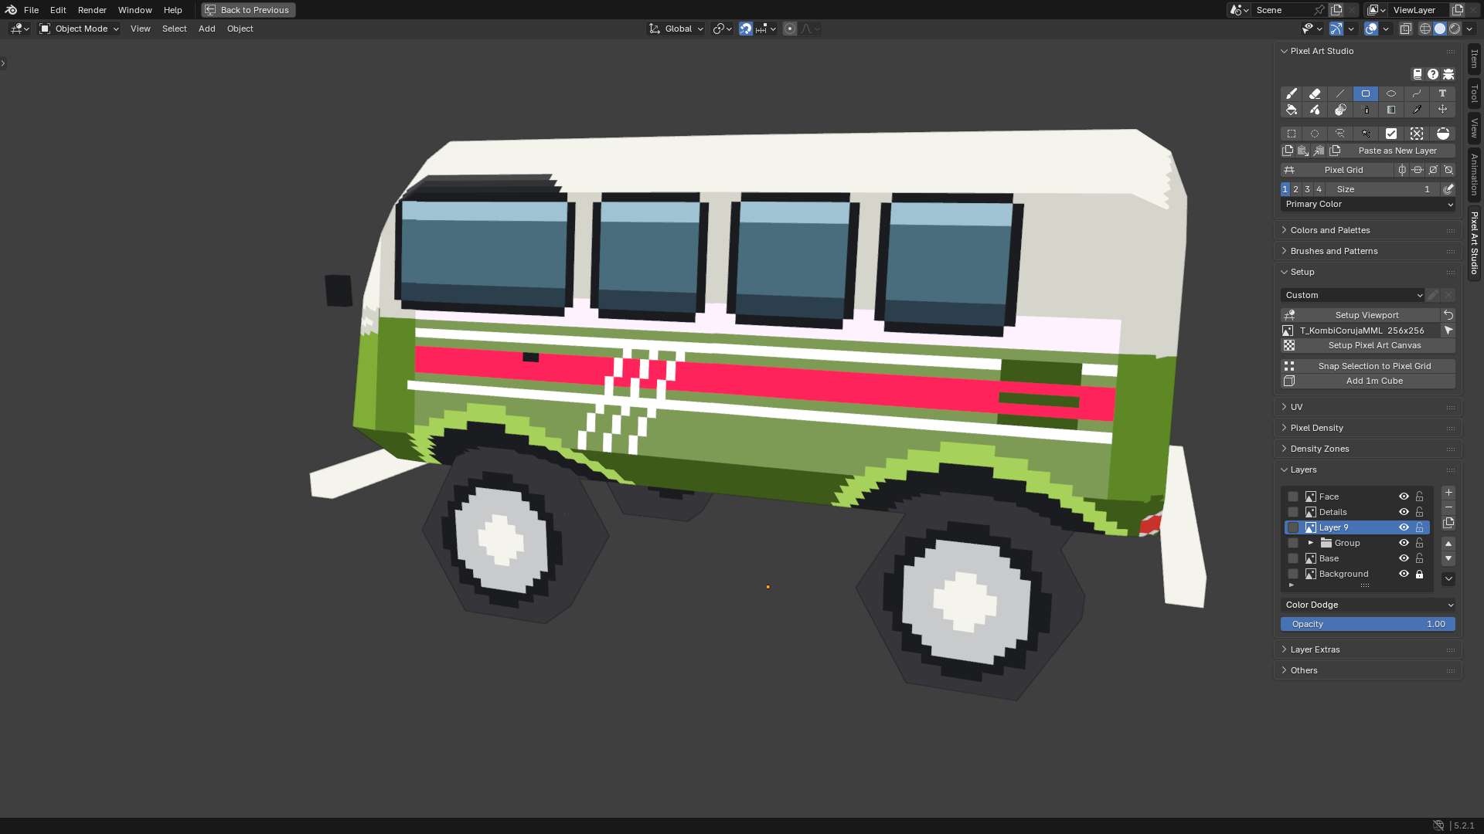Lock the Layer 9 layer

1419,527
